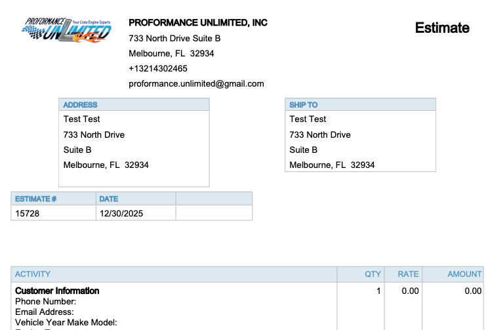Screen dimensions: 486x330
Task: Select the Customer Information line item
Action: (57, 291)
